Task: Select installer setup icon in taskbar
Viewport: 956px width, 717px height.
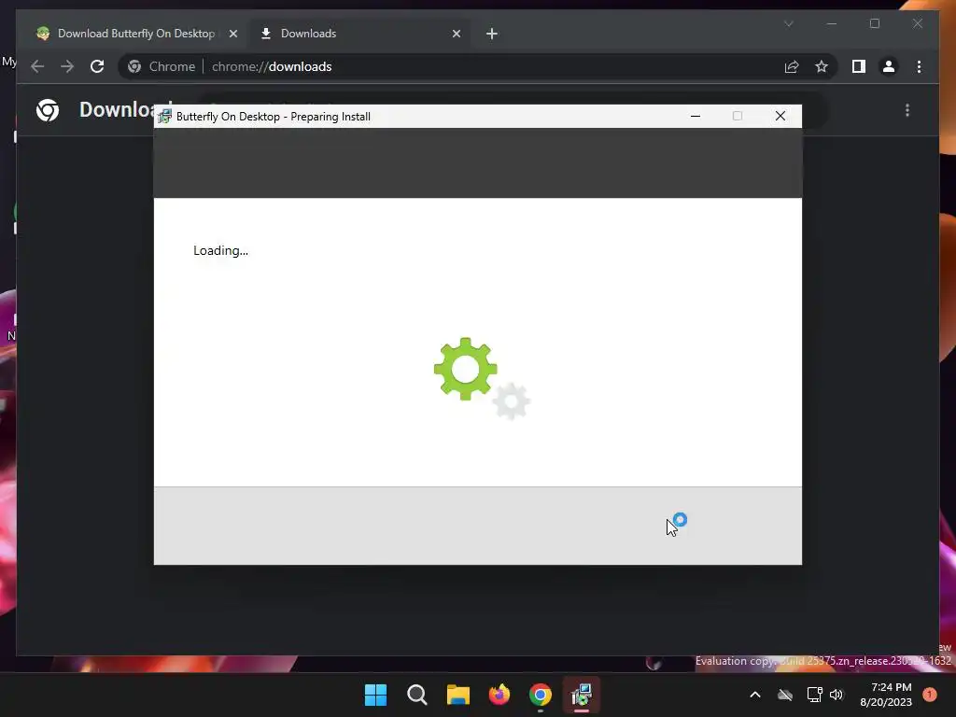Action: [x=582, y=695]
